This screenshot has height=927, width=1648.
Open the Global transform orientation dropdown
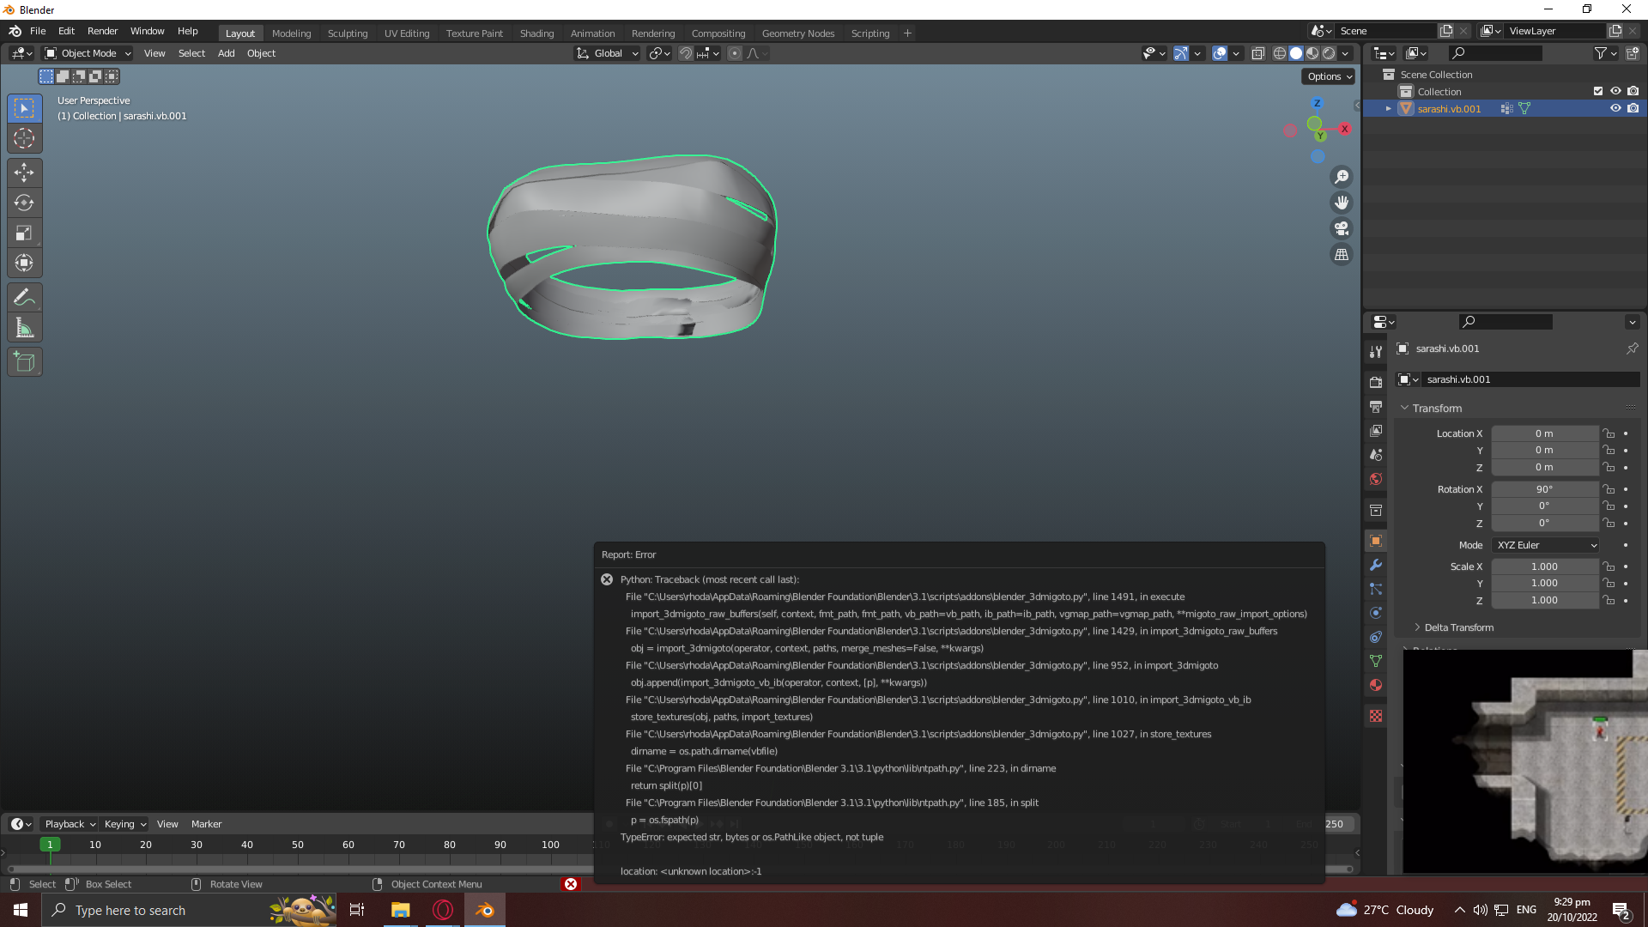pos(607,53)
